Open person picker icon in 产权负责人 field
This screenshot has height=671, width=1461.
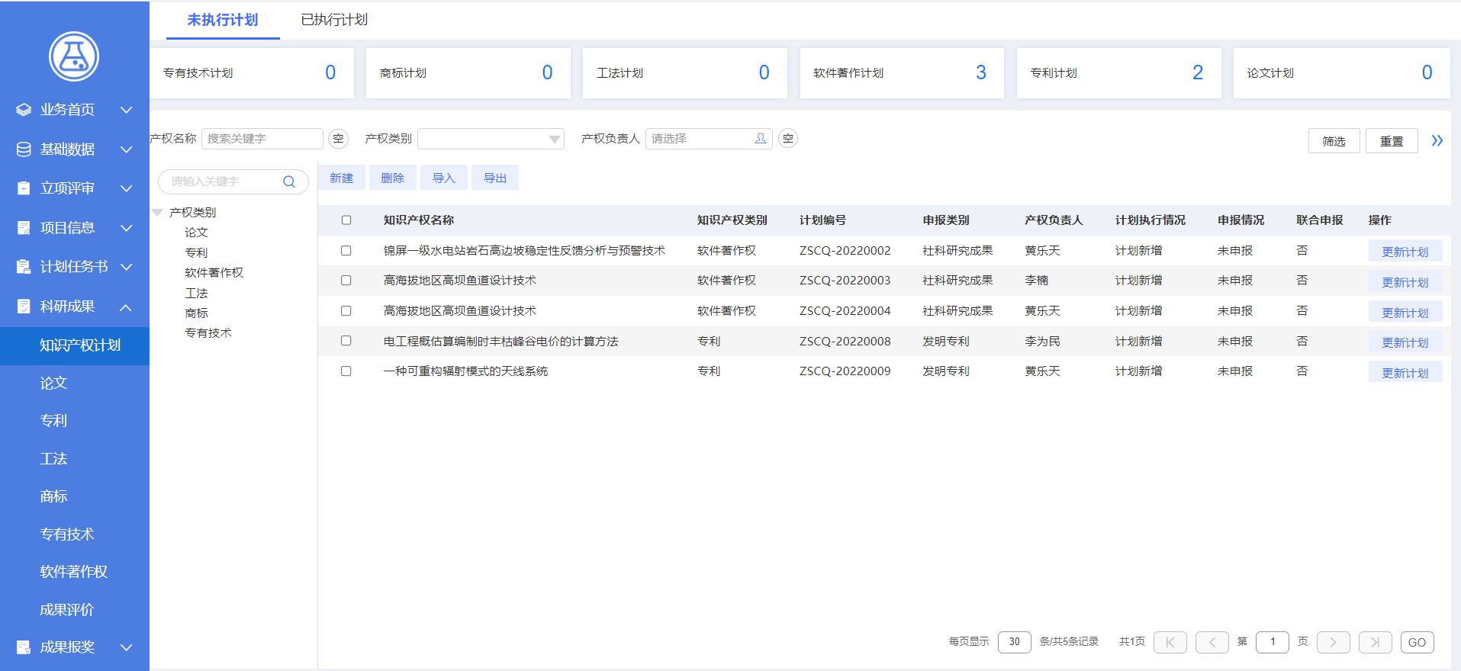tap(761, 139)
